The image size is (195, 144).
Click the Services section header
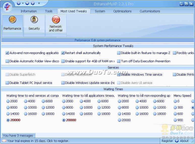tap(113, 68)
